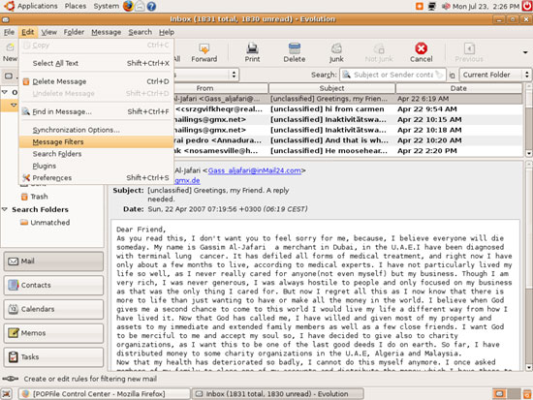
Task: Collapse the Search Folders tree section
Action: [x=5, y=209]
